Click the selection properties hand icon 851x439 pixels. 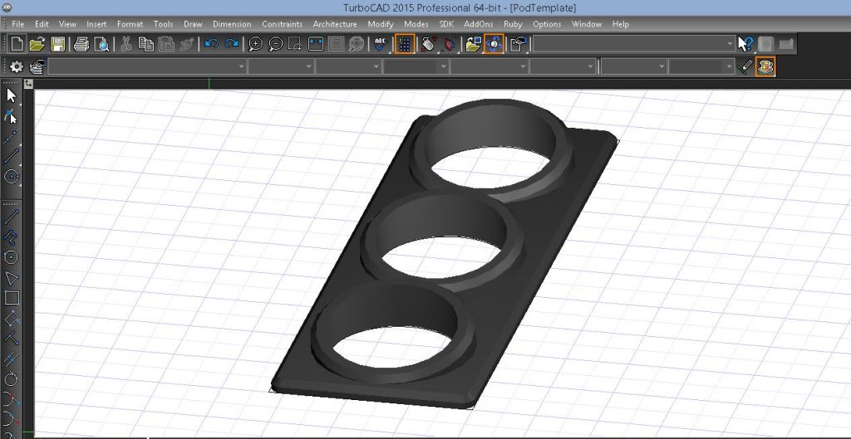point(519,44)
